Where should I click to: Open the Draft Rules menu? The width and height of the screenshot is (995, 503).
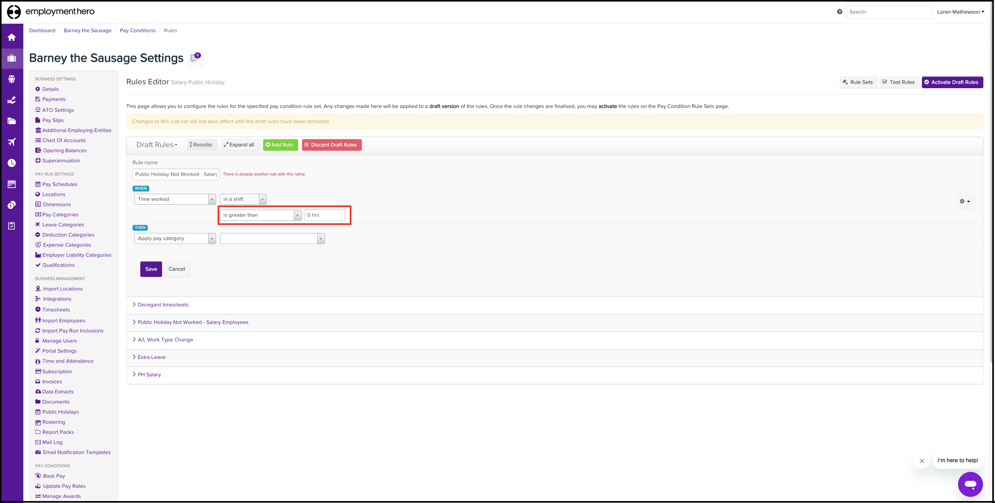157,145
